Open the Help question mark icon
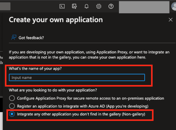 pos(111,7)
